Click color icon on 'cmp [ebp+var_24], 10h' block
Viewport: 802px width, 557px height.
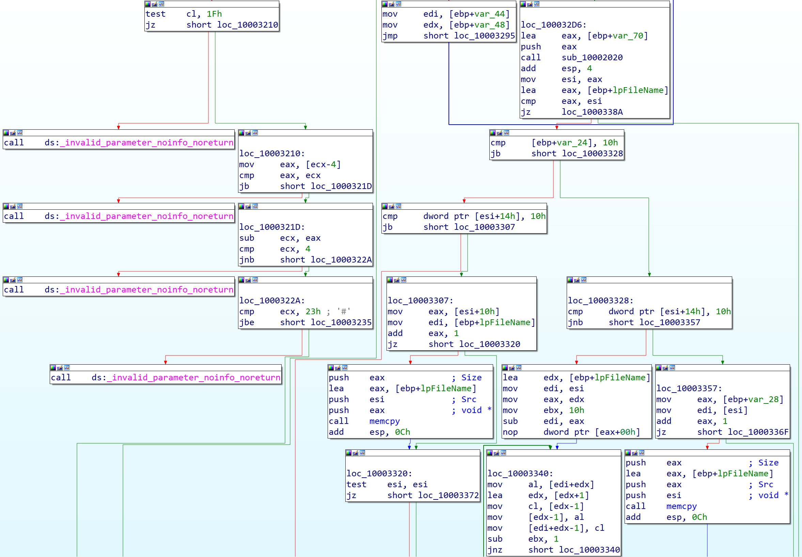point(492,133)
